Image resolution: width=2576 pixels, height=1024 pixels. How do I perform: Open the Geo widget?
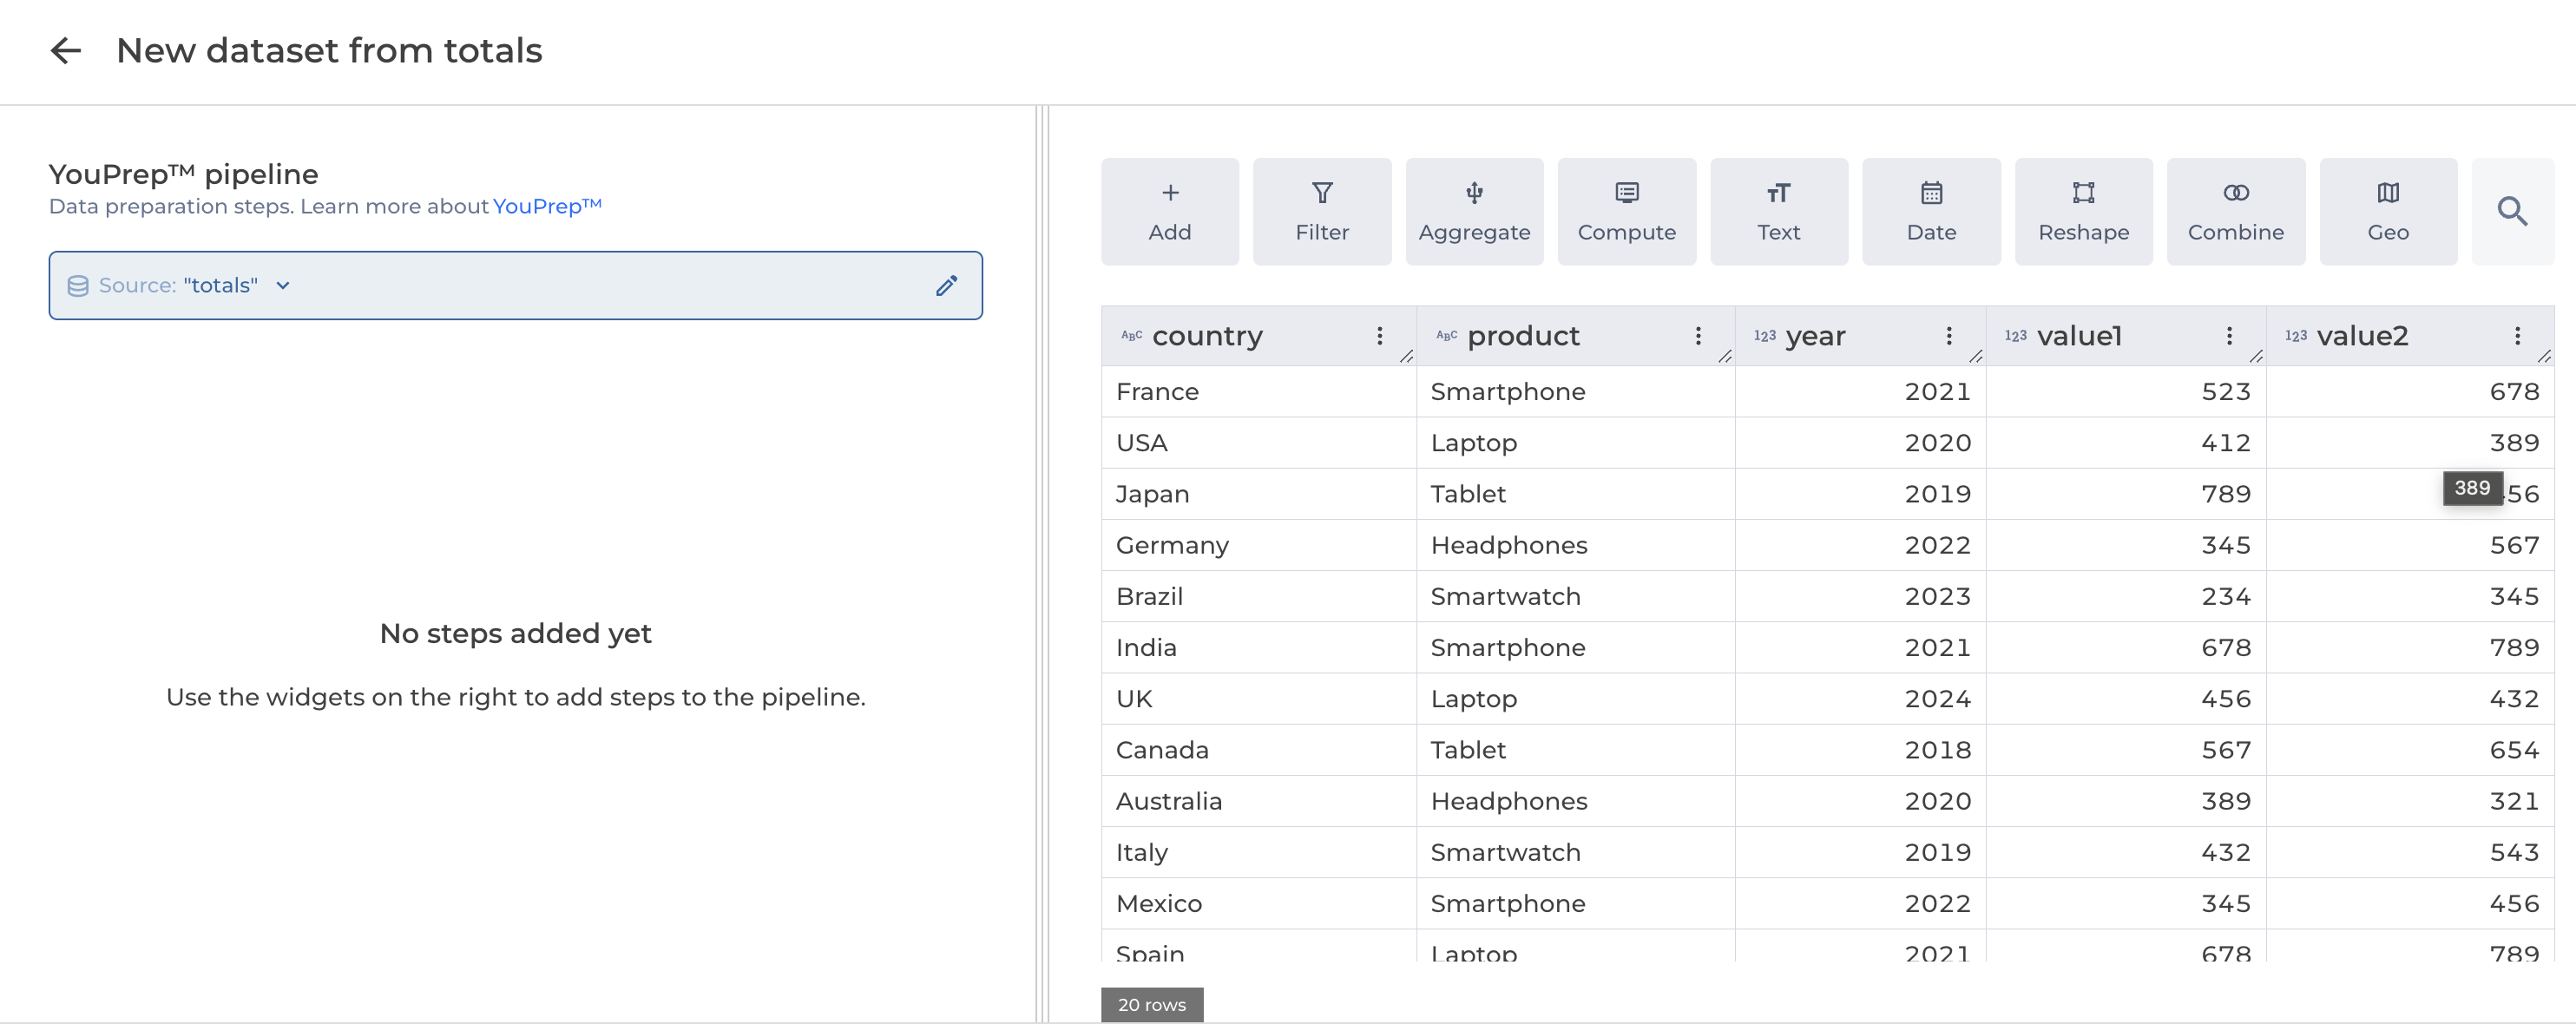click(2386, 211)
